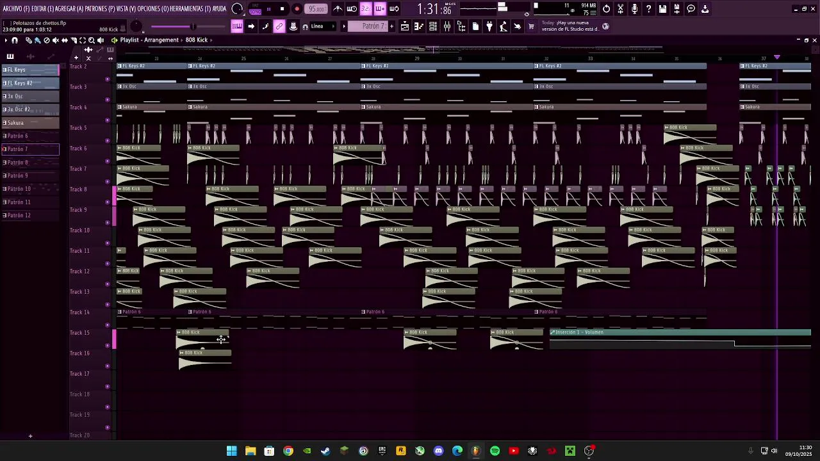820x461 pixels.
Task: Select Sakura in the picker panel
Action: pyautogui.click(x=30, y=123)
